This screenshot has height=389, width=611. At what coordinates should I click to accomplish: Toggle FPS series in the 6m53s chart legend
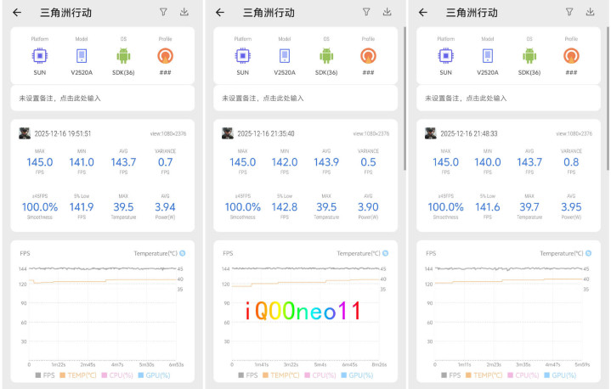click(45, 375)
